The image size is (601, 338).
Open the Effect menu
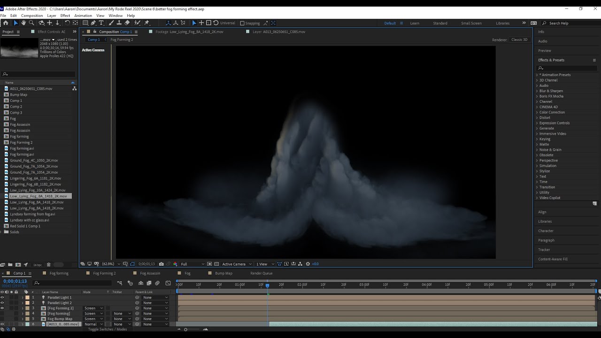pos(65,15)
